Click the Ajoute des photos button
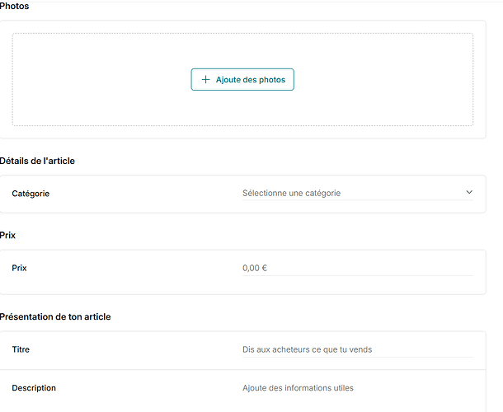503x412 pixels. click(242, 79)
